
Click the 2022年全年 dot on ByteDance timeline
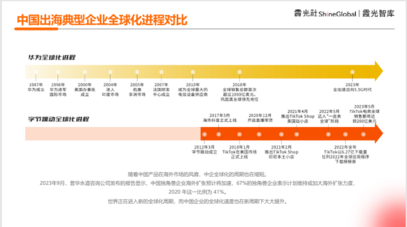[x=345, y=134]
